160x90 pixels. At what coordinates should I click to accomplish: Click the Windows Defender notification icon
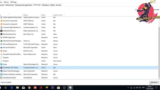coord(1,74)
